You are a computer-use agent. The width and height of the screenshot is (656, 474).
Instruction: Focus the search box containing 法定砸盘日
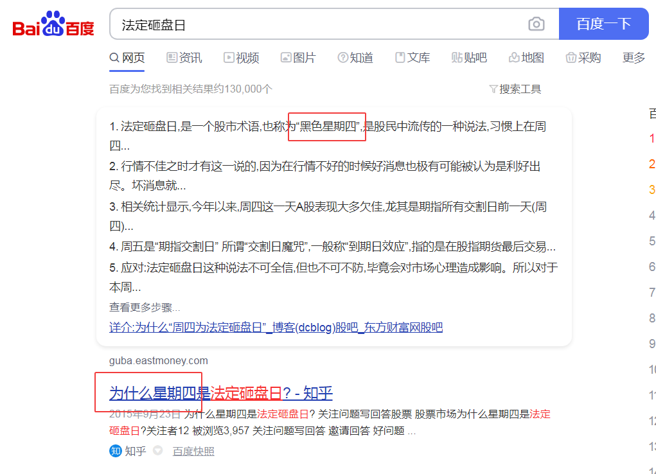[x=334, y=24]
